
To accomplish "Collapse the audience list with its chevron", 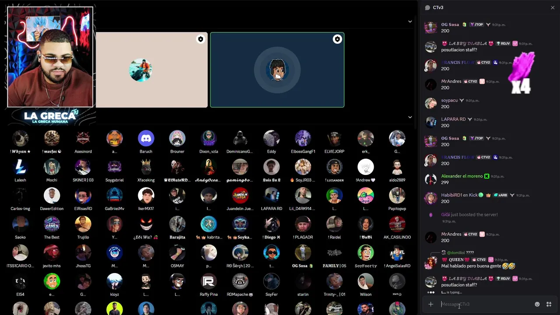I will point(410,117).
